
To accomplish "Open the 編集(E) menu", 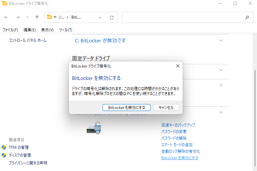I will [30, 30].
